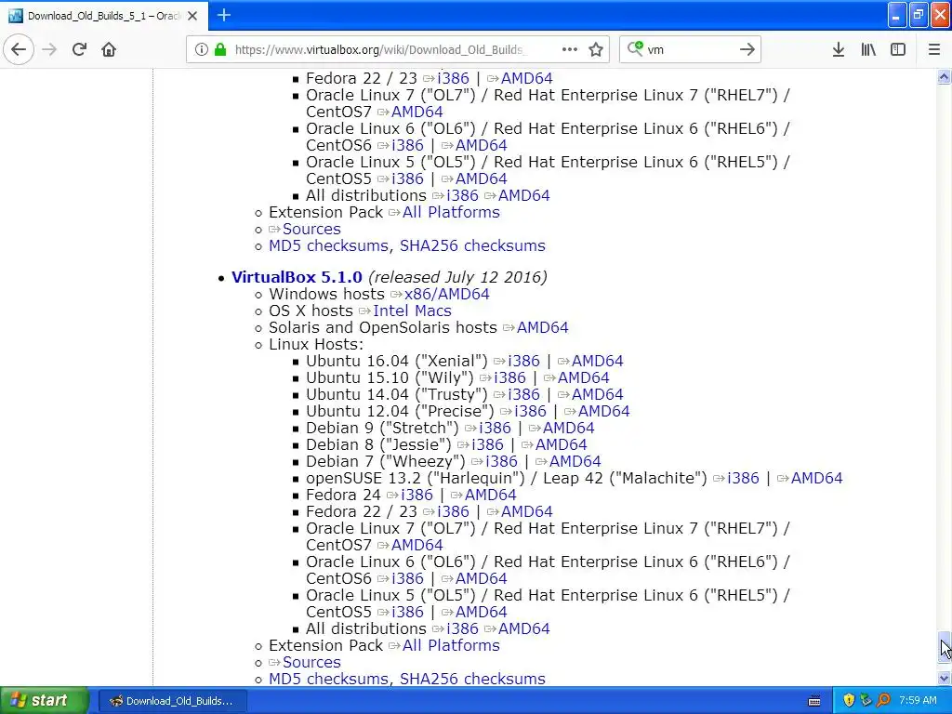Click the forward navigation arrow

pyautogui.click(x=49, y=49)
